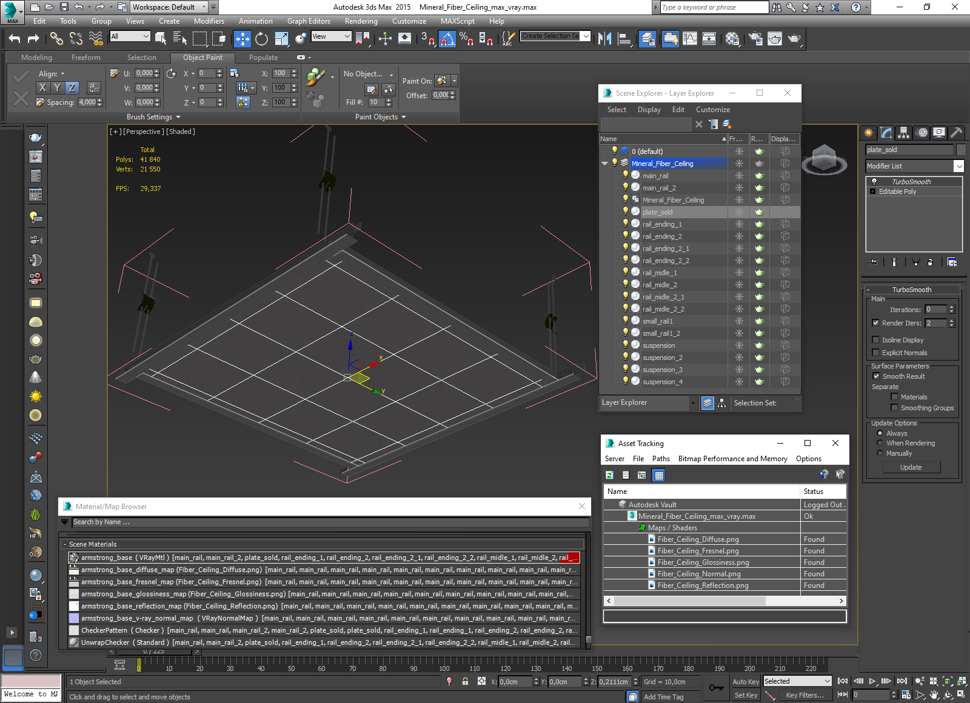Image resolution: width=970 pixels, height=703 pixels.
Task: Open the Rendering menu
Action: pos(361,21)
